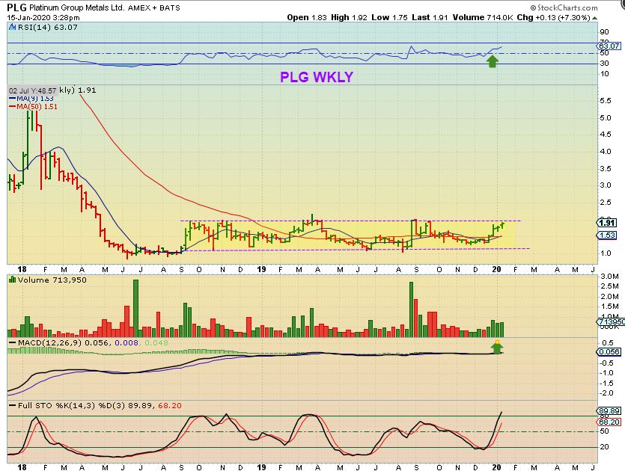Click the PLG ticker symbol in the header

(x=16, y=7)
